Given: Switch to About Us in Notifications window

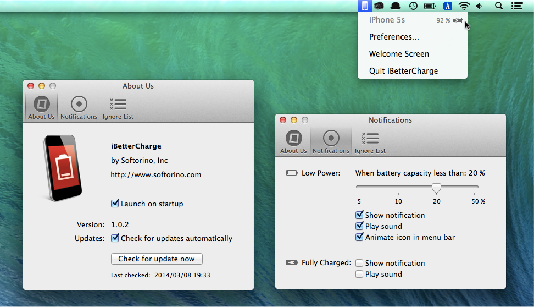Looking at the screenshot, I should click(x=293, y=142).
